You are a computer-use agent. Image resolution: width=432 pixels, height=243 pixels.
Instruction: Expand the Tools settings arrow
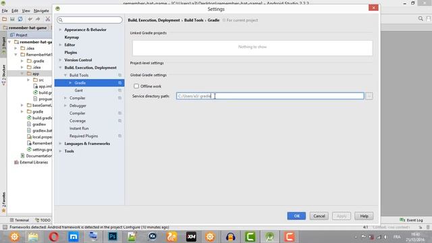tap(60, 151)
